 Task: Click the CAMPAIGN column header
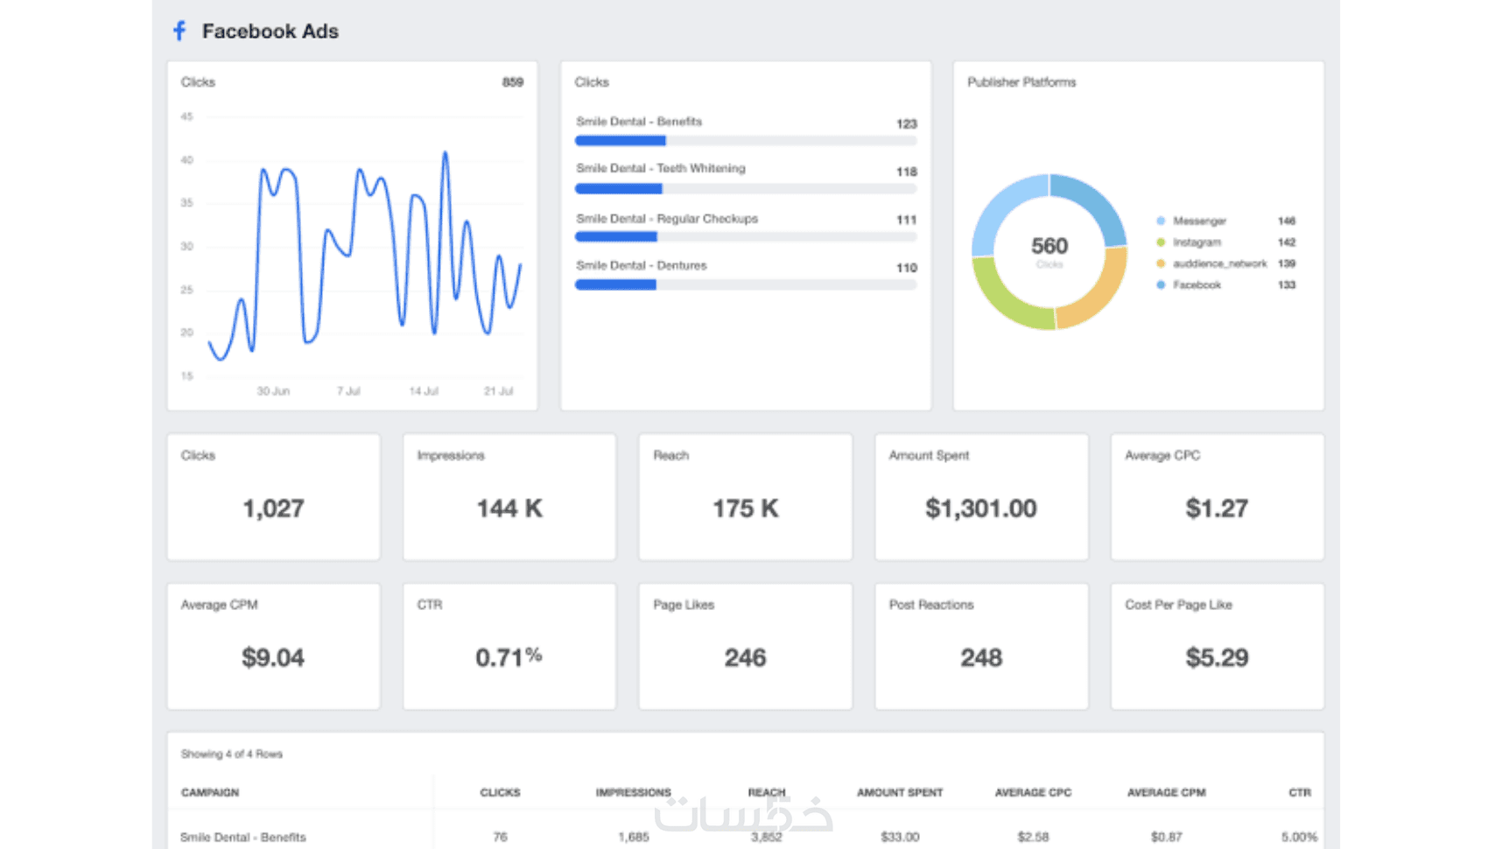210,792
